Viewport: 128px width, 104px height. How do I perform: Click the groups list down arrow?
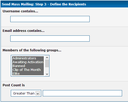click(x=47, y=74)
